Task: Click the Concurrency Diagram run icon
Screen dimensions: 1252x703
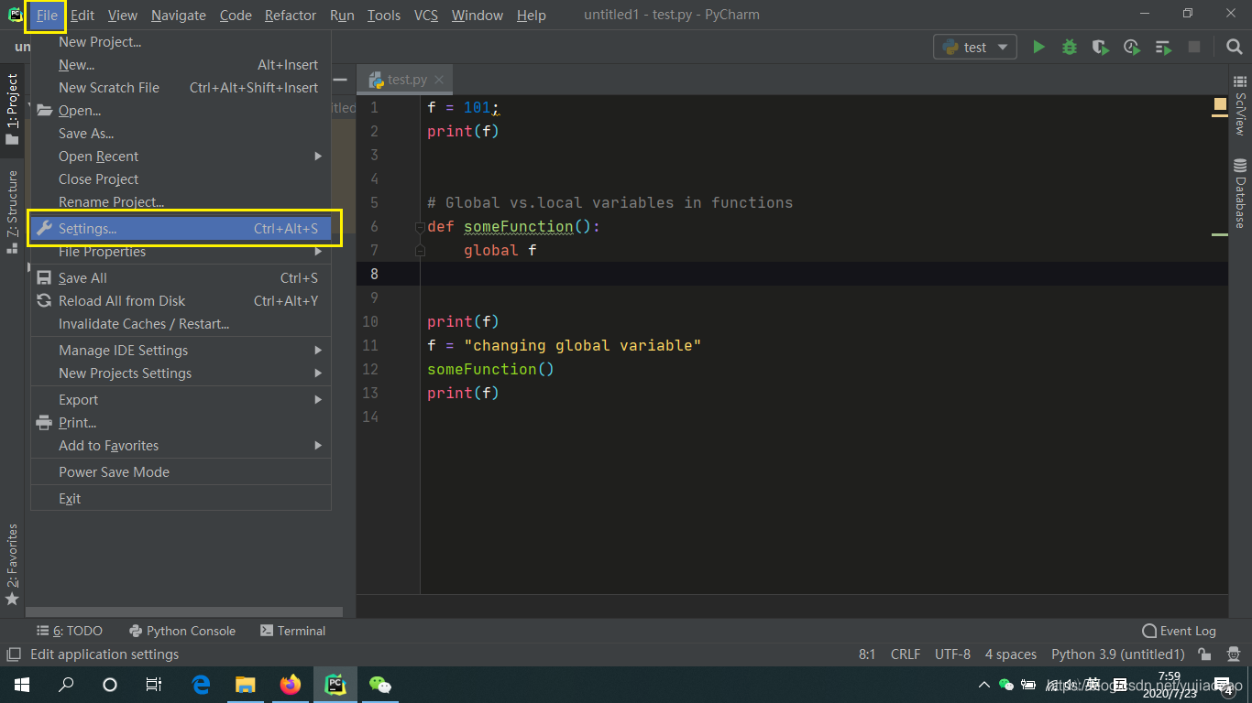Action: pos(1163,47)
